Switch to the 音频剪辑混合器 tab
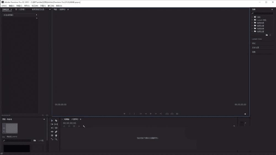The width and height of the screenshot is (276, 155). click(38, 9)
